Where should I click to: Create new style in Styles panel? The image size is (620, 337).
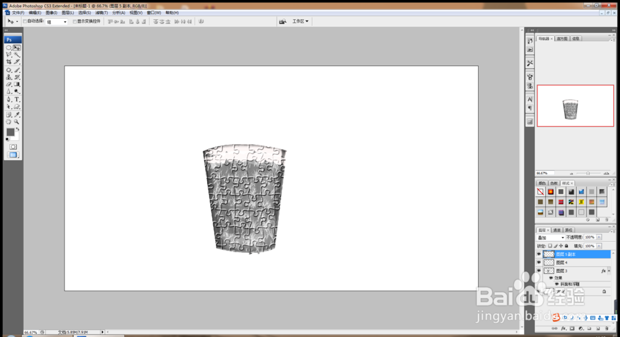(598, 220)
